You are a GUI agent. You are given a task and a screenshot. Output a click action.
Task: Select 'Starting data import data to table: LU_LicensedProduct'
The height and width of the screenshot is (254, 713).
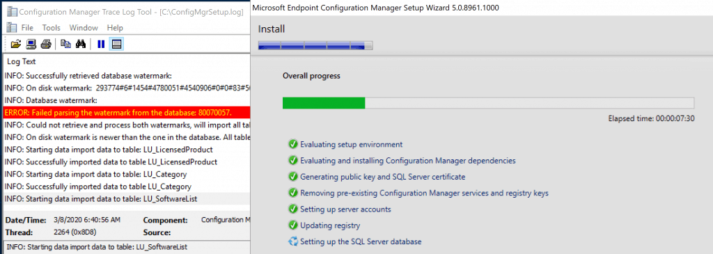coord(127,150)
